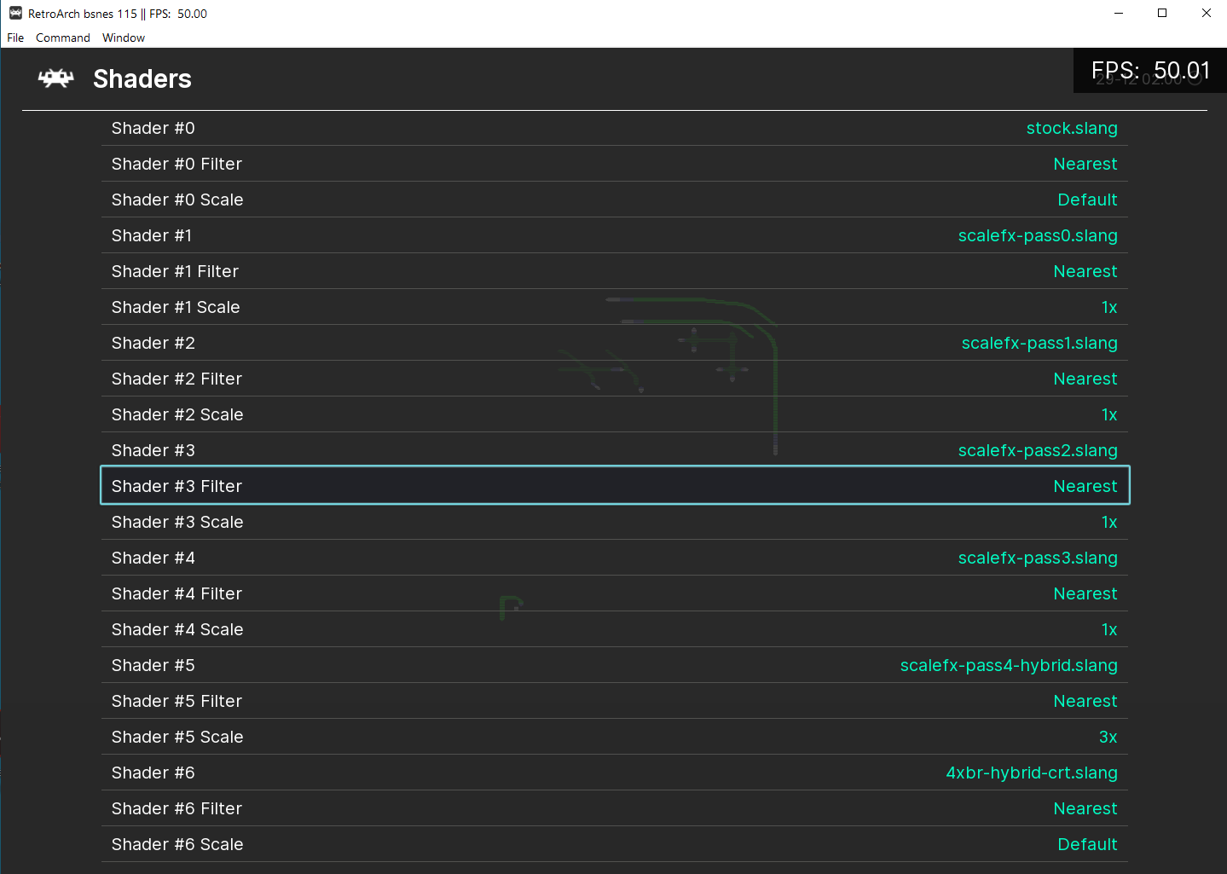Select highlighted Shader #3 Filter row
1227x874 pixels.
tap(615, 485)
